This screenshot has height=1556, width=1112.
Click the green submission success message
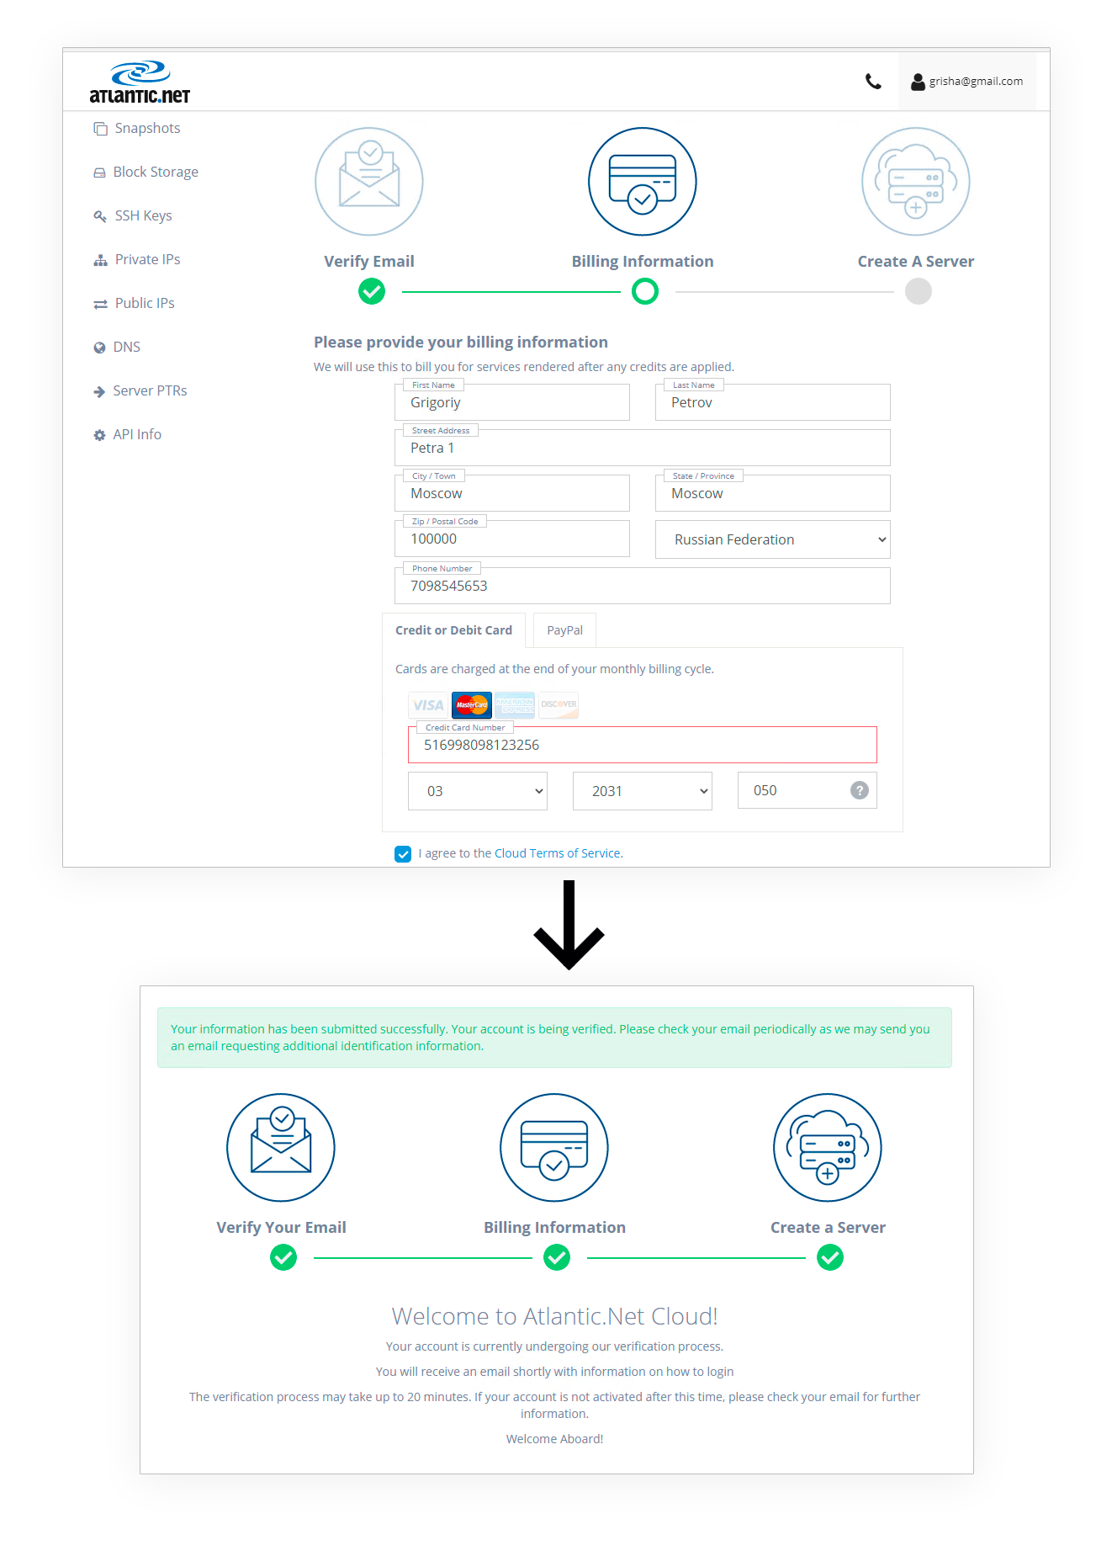tap(554, 1038)
